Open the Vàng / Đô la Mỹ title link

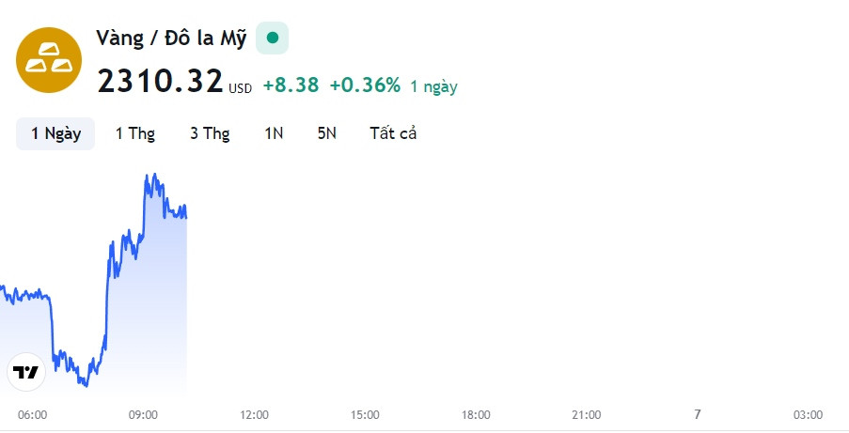[x=171, y=39]
